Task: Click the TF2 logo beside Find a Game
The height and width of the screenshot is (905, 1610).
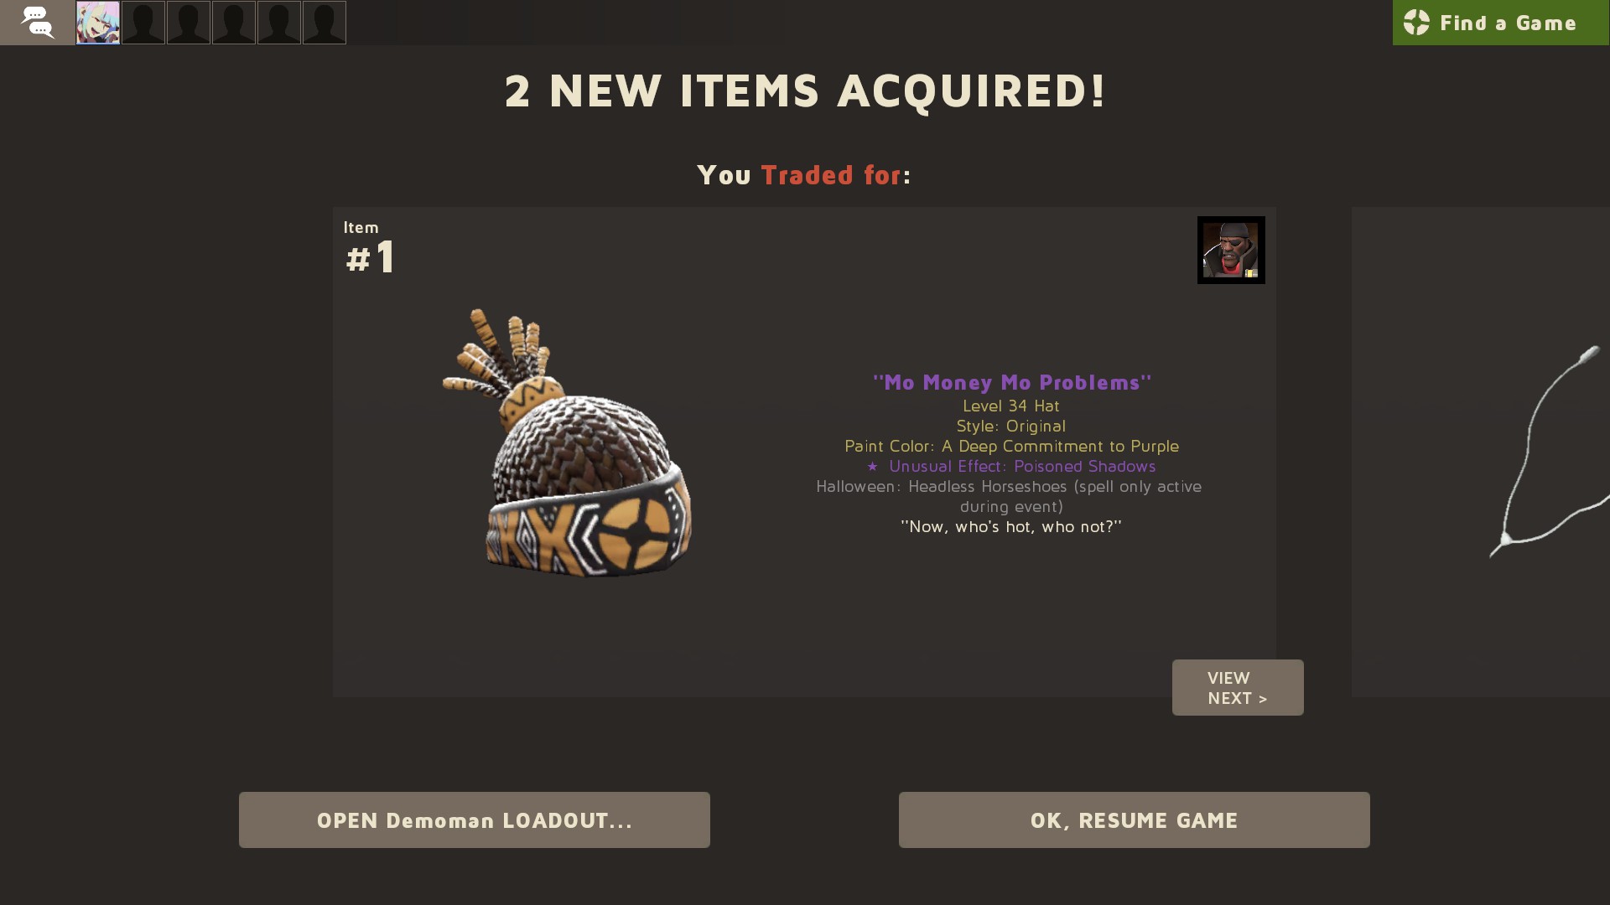Action: click(x=1416, y=23)
